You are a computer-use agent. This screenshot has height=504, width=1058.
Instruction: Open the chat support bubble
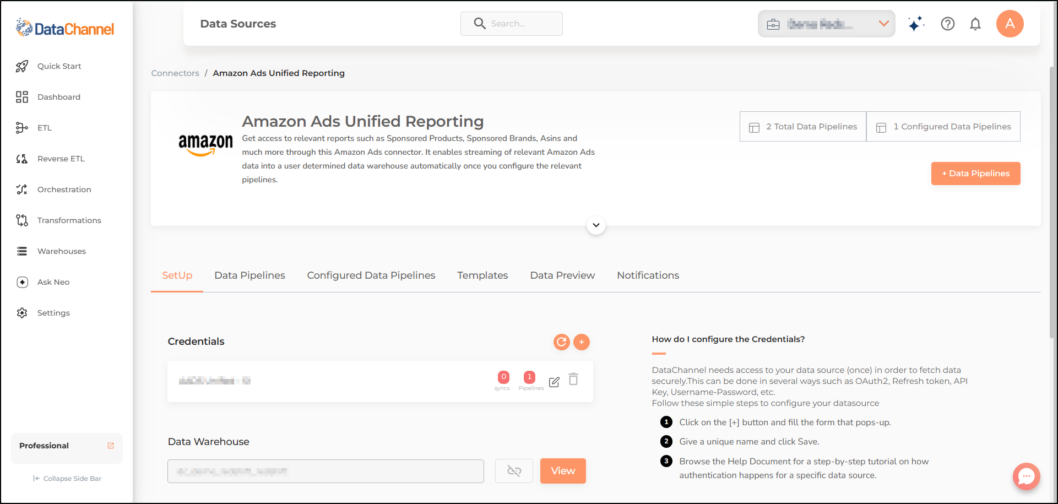tap(1027, 476)
